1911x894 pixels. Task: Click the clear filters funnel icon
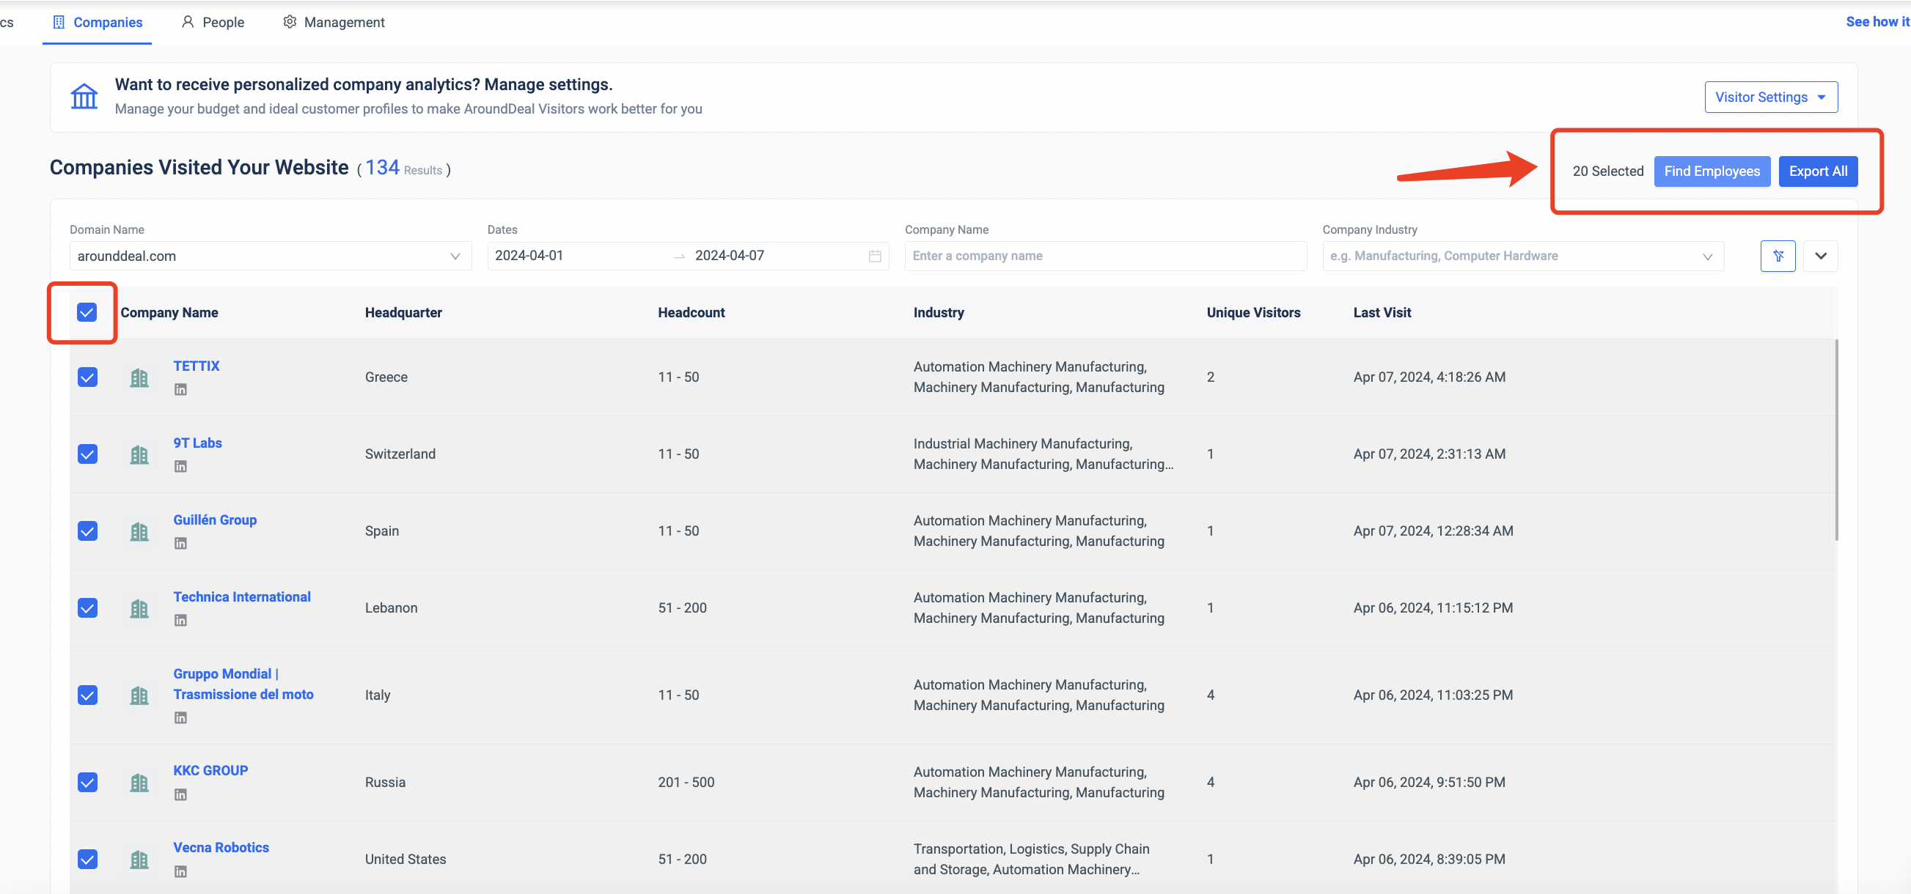(1778, 256)
